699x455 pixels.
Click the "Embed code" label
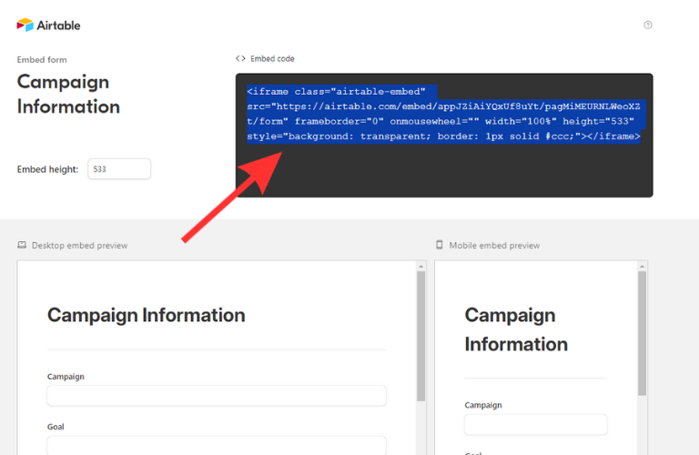[x=272, y=59]
